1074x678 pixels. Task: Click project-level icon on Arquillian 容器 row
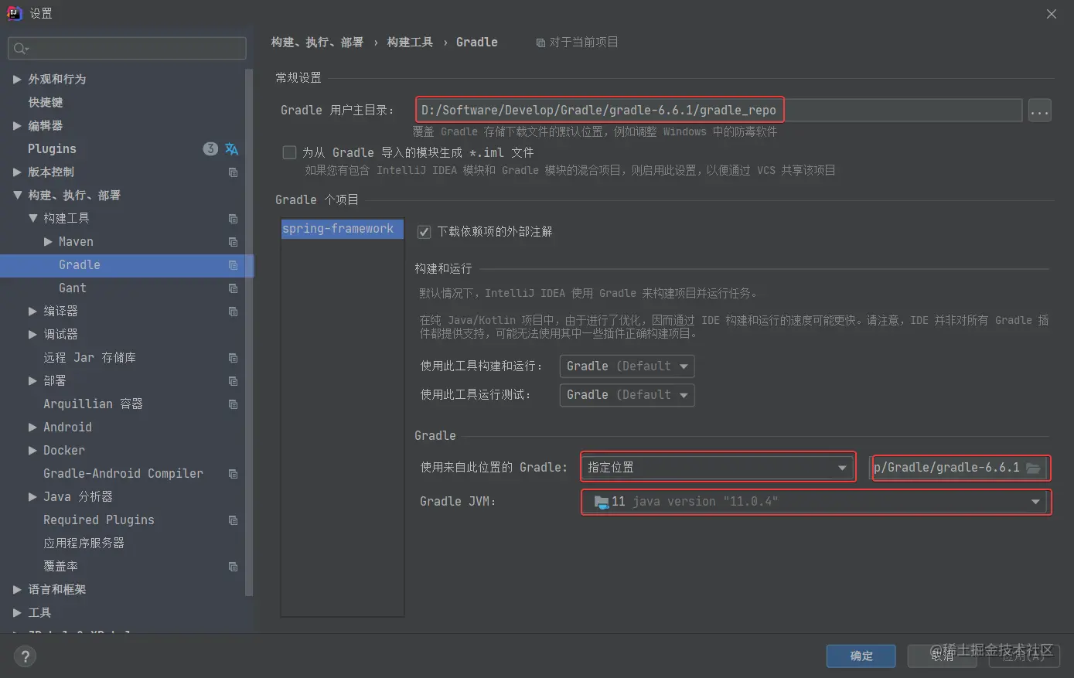tap(233, 404)
